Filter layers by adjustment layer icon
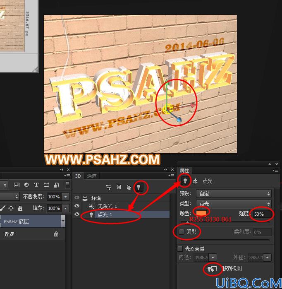The image size is (282, 289). (26, 185)
